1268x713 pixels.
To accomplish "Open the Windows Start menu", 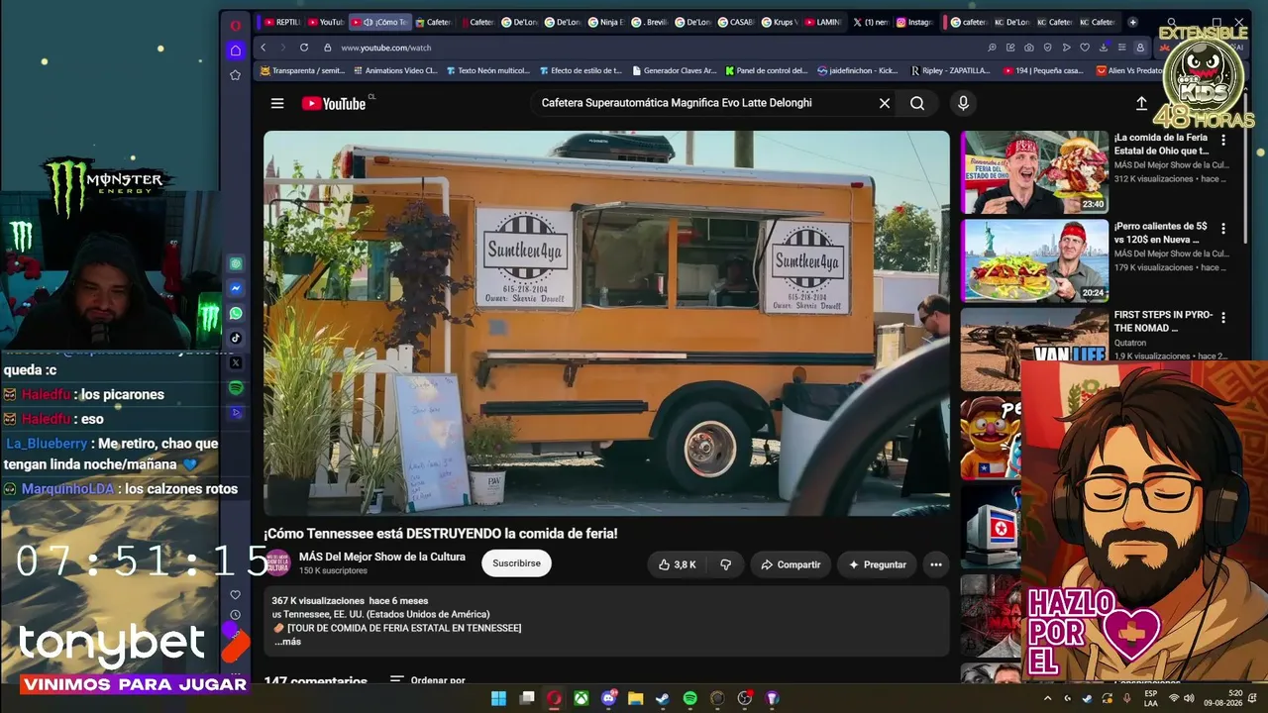I will click(498, 698).
